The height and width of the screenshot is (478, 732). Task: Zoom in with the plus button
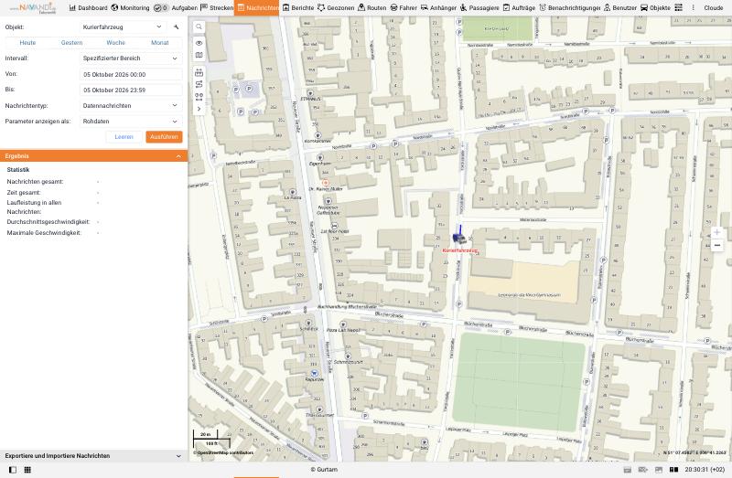click(716, 232)
